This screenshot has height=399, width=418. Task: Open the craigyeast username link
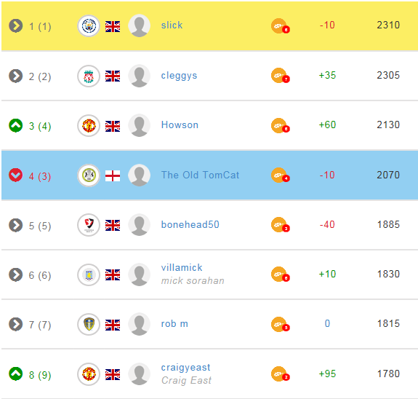[185, 368]
